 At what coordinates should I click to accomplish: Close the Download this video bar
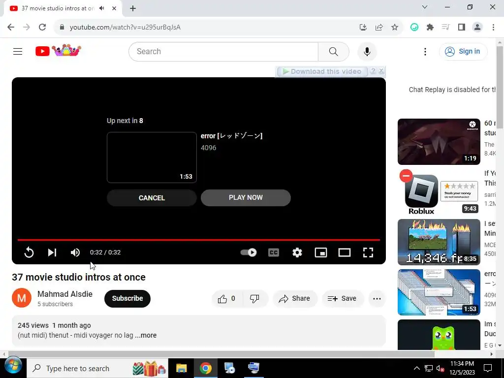[x=381, y=71]
